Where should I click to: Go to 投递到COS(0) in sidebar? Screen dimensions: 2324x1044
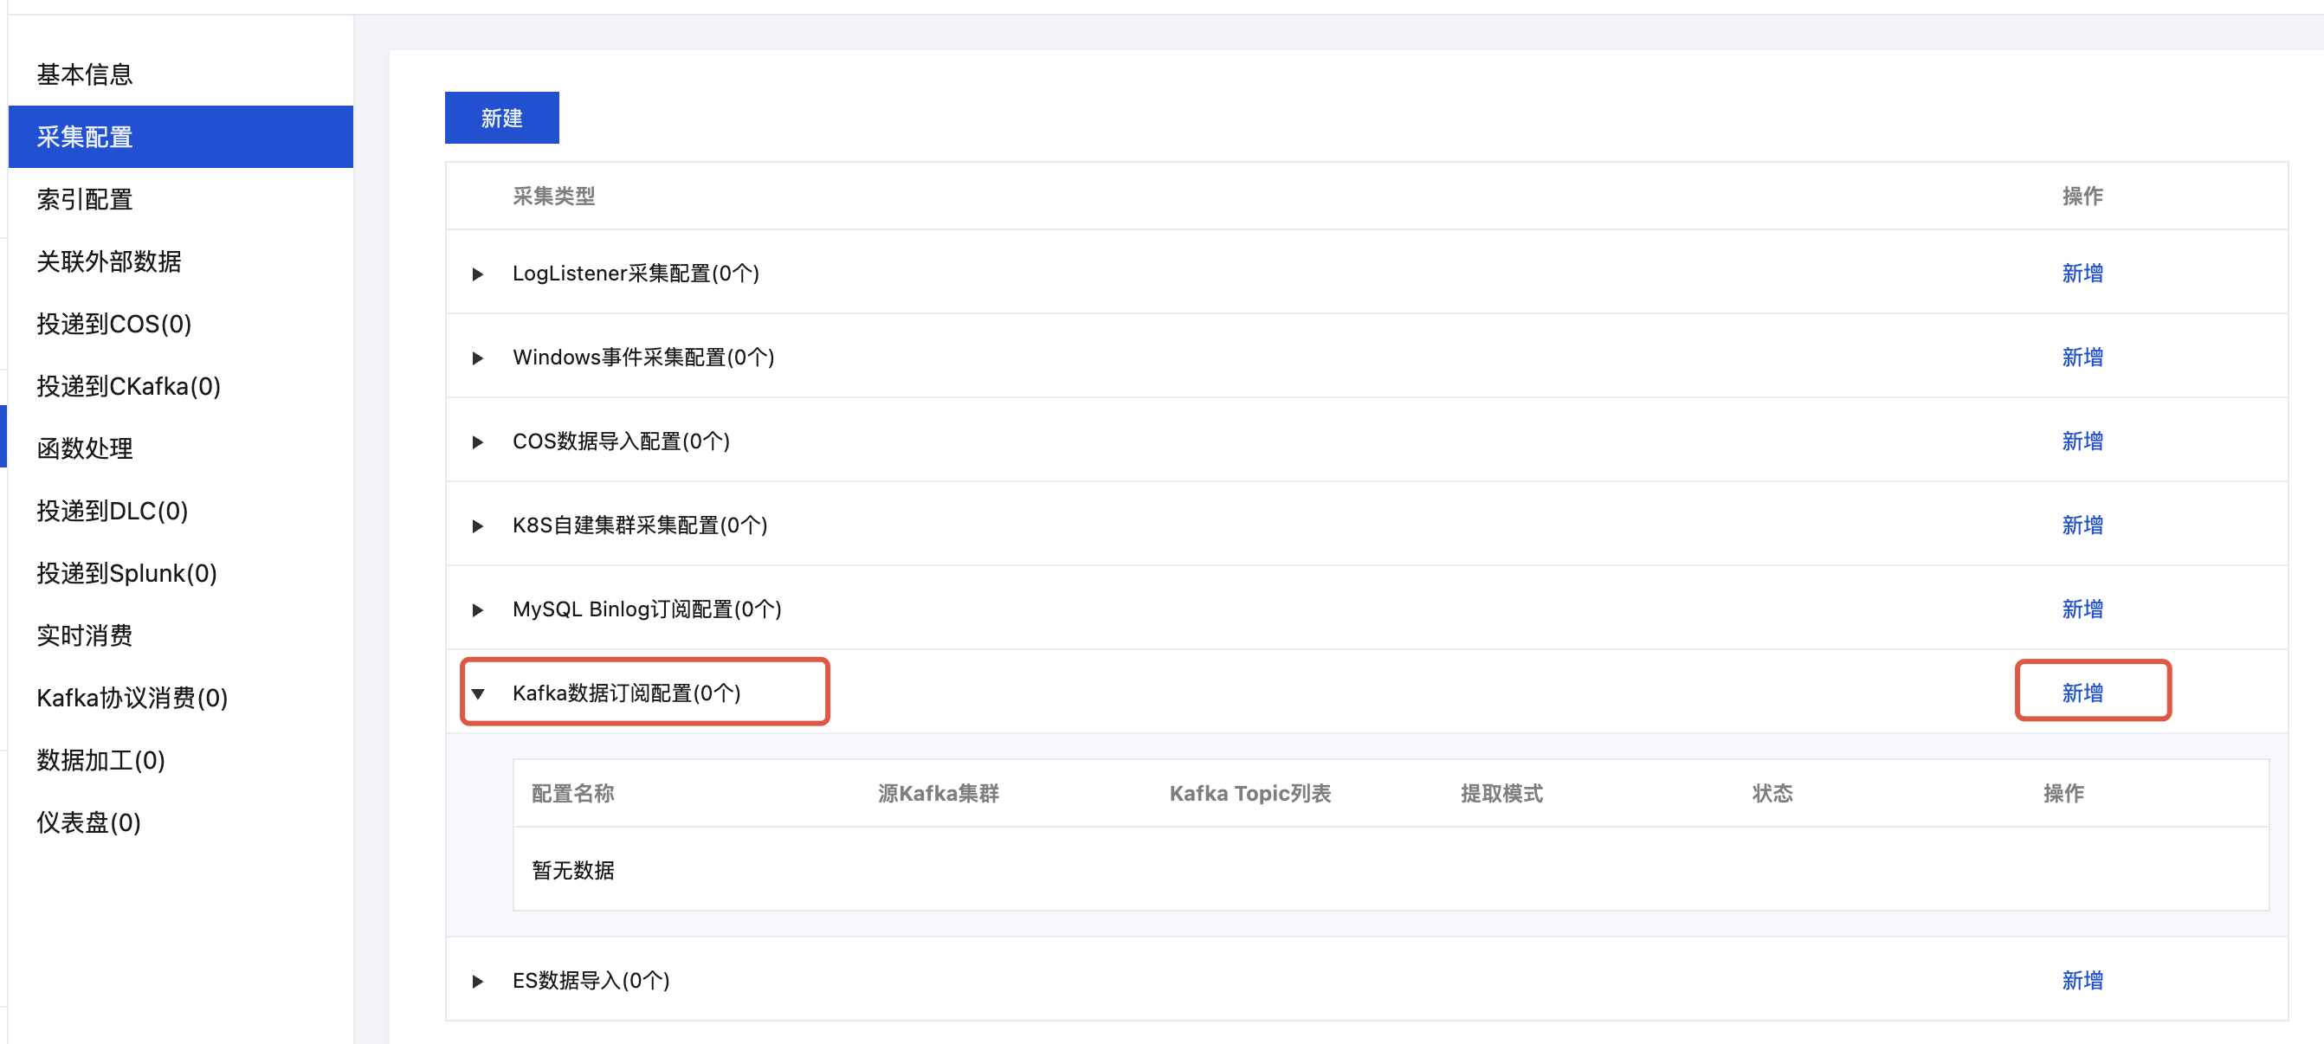coord(113,323)
